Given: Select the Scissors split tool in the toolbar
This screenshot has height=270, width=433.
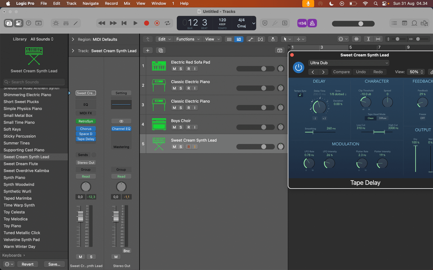Looking at the screenshot, I should click(273, 39).
